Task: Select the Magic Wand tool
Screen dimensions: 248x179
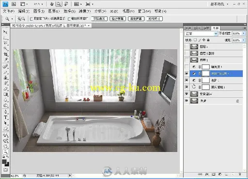Action: coord(5,49)
